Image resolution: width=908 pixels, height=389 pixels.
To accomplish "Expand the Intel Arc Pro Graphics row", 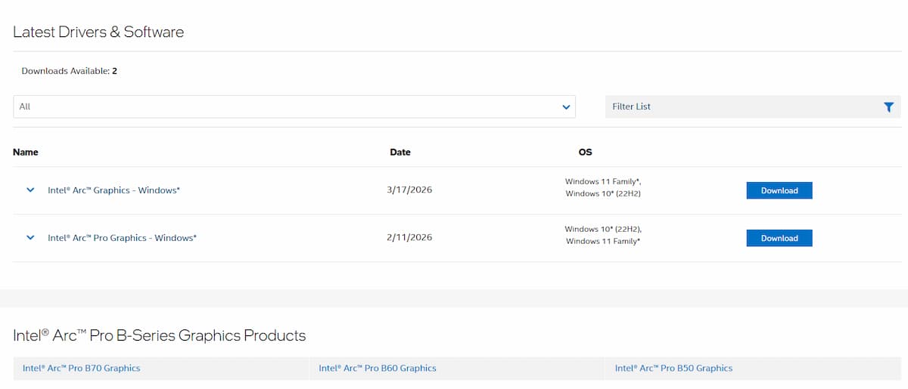I will point(30,238).
